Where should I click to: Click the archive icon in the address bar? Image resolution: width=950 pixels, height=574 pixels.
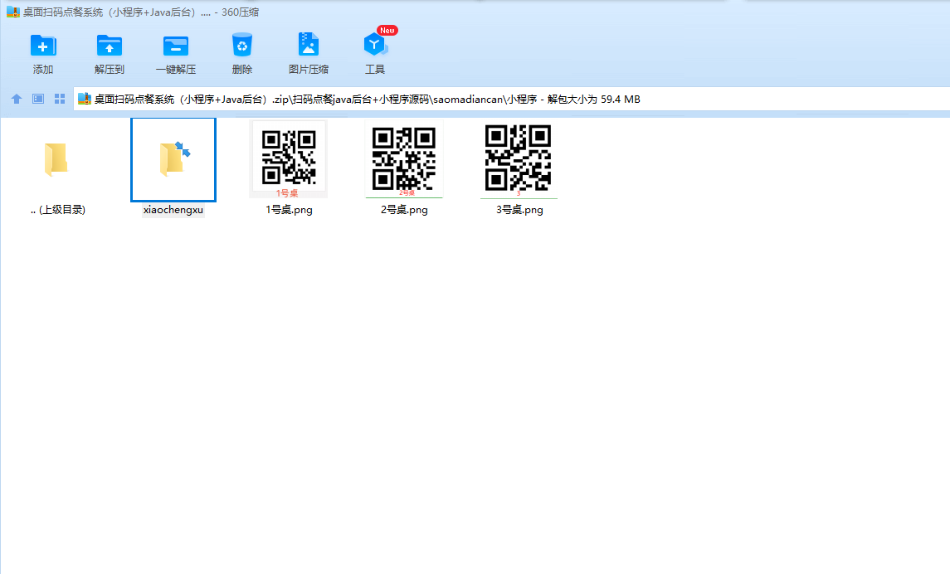pyautogui.click(x=85, y=99)
